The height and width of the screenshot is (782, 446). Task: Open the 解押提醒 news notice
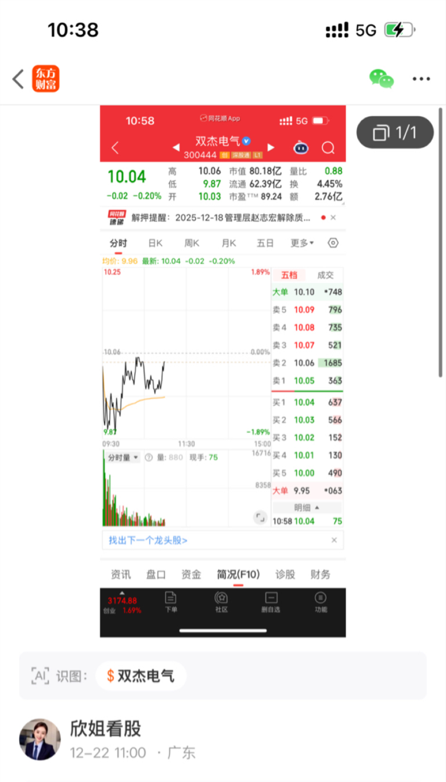[x=221, y=217]
